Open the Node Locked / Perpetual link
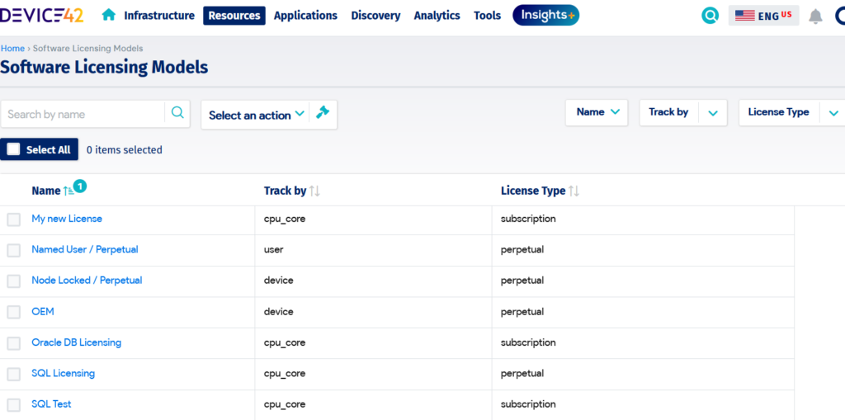The height and width of the screenshot is (420, 845). click(87, 281)
